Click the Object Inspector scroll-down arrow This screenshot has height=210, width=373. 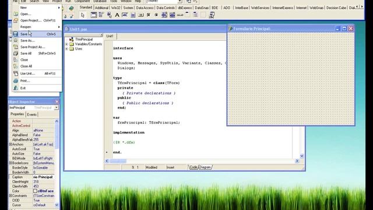click(57, 205)
